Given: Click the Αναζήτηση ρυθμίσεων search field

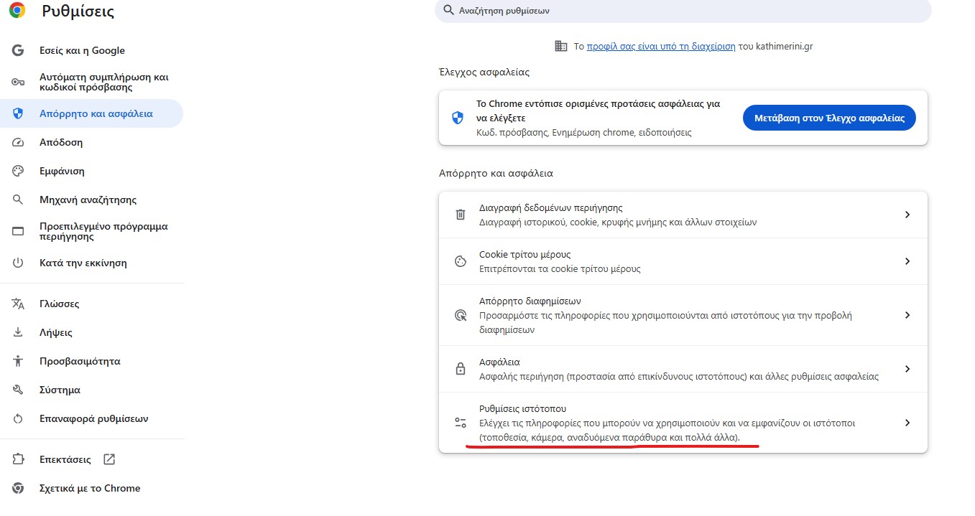Looking at the screenshot, I should (x=683, y=11).
